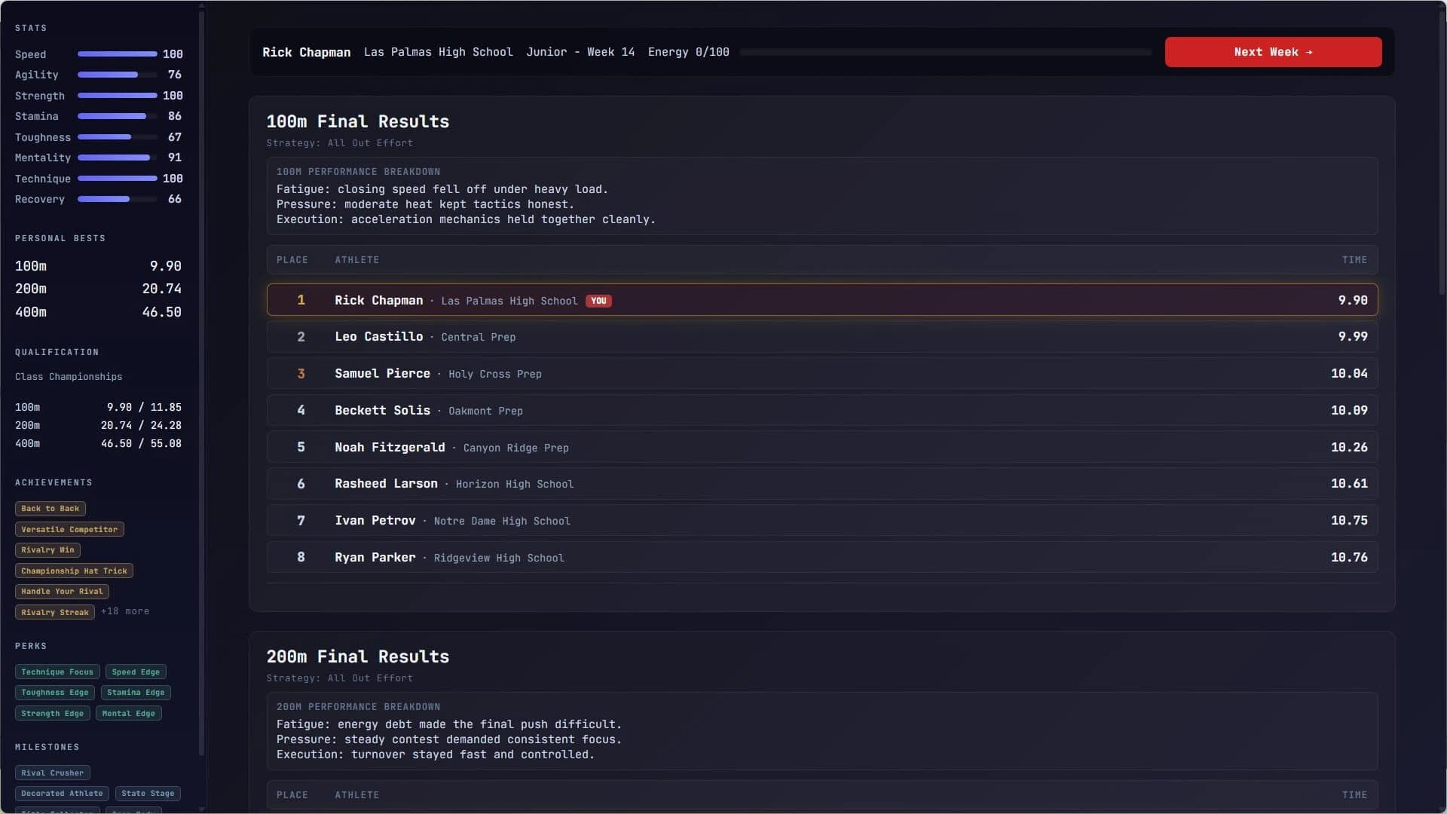Click the Decorated Athlete milestone badge
The image size is (1447, 814).
point(61,793)
